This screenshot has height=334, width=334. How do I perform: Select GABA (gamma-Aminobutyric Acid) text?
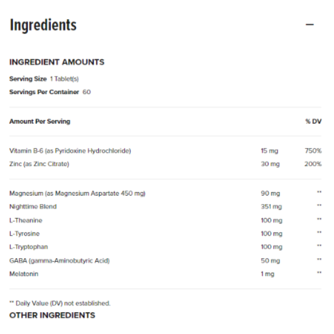point(60,261)
